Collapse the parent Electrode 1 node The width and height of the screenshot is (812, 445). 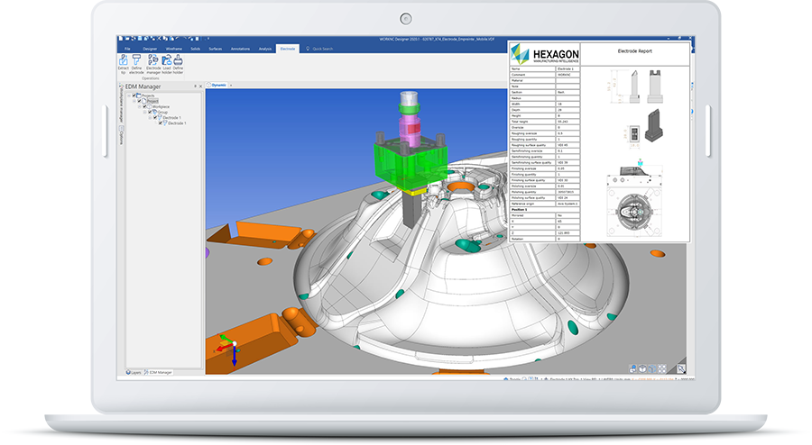point(150,117)
